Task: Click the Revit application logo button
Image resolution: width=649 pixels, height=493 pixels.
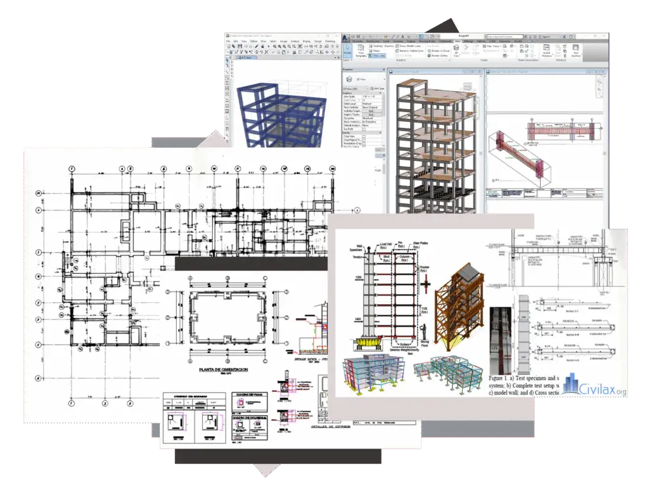Action: (345, 37)
